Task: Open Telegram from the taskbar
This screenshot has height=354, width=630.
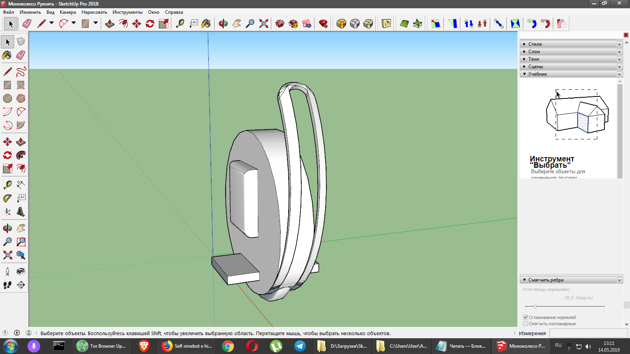Action: pos(300,346)
